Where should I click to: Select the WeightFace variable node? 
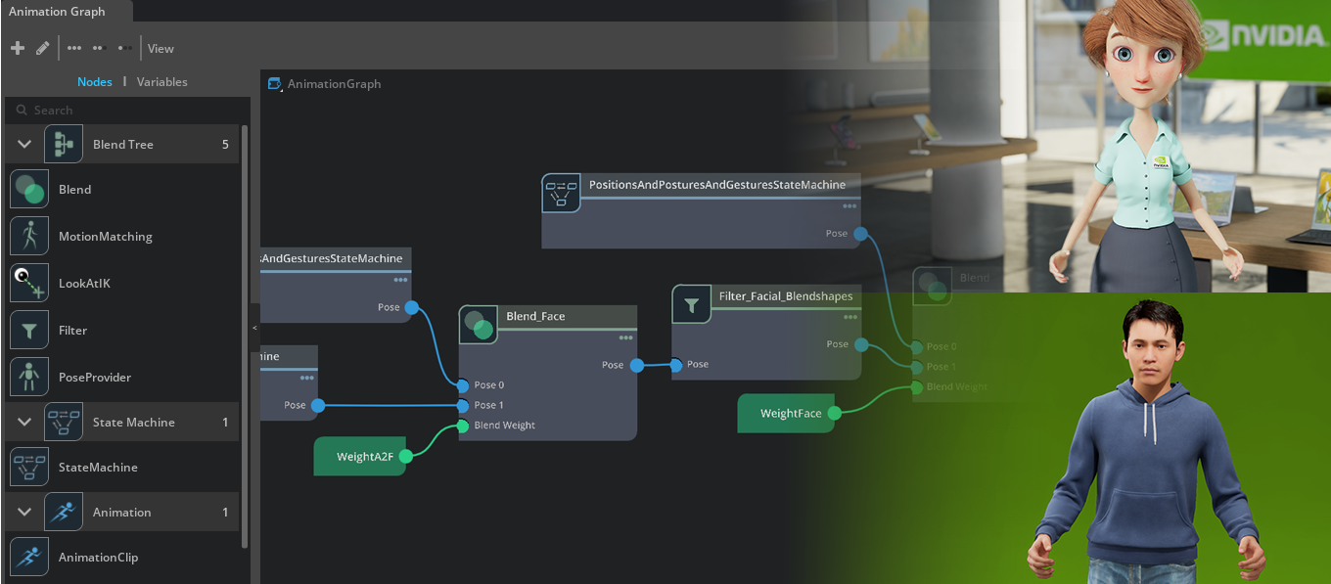[786, 414]
